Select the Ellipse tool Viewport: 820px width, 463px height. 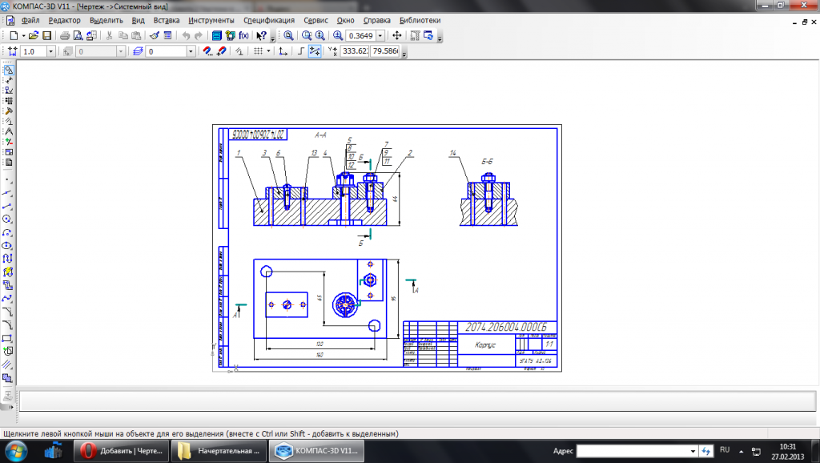pyautogui.click(x=7, y=245)
